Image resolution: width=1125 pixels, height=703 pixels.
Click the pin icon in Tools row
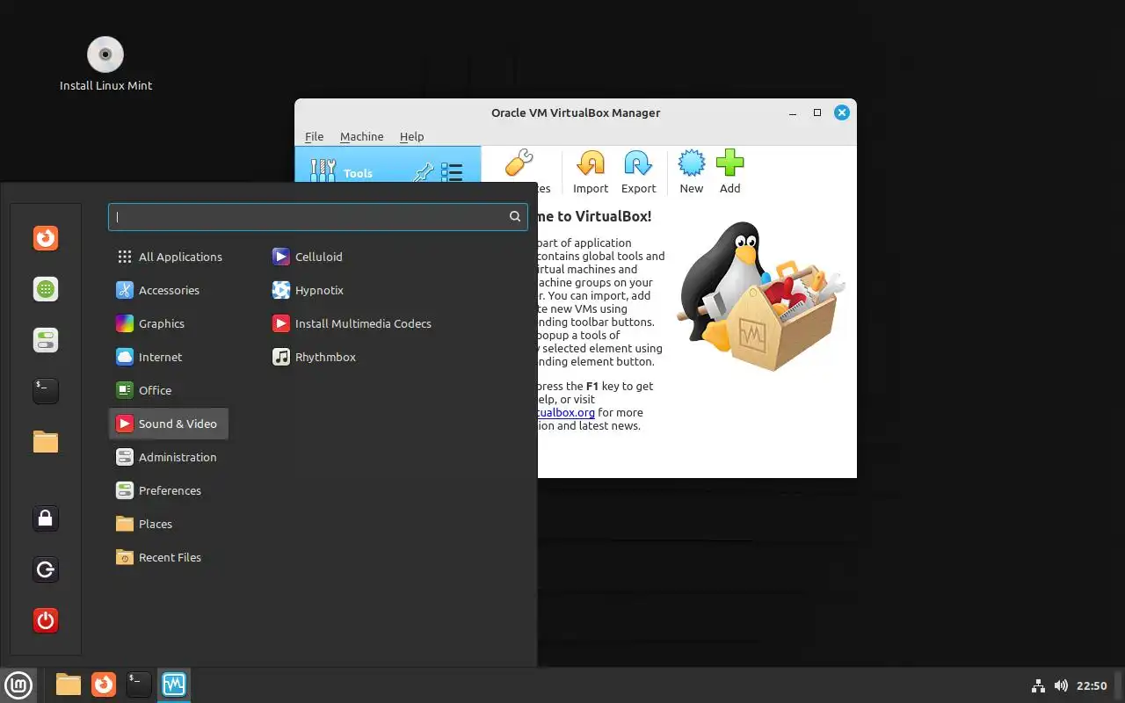pos(424,171)
